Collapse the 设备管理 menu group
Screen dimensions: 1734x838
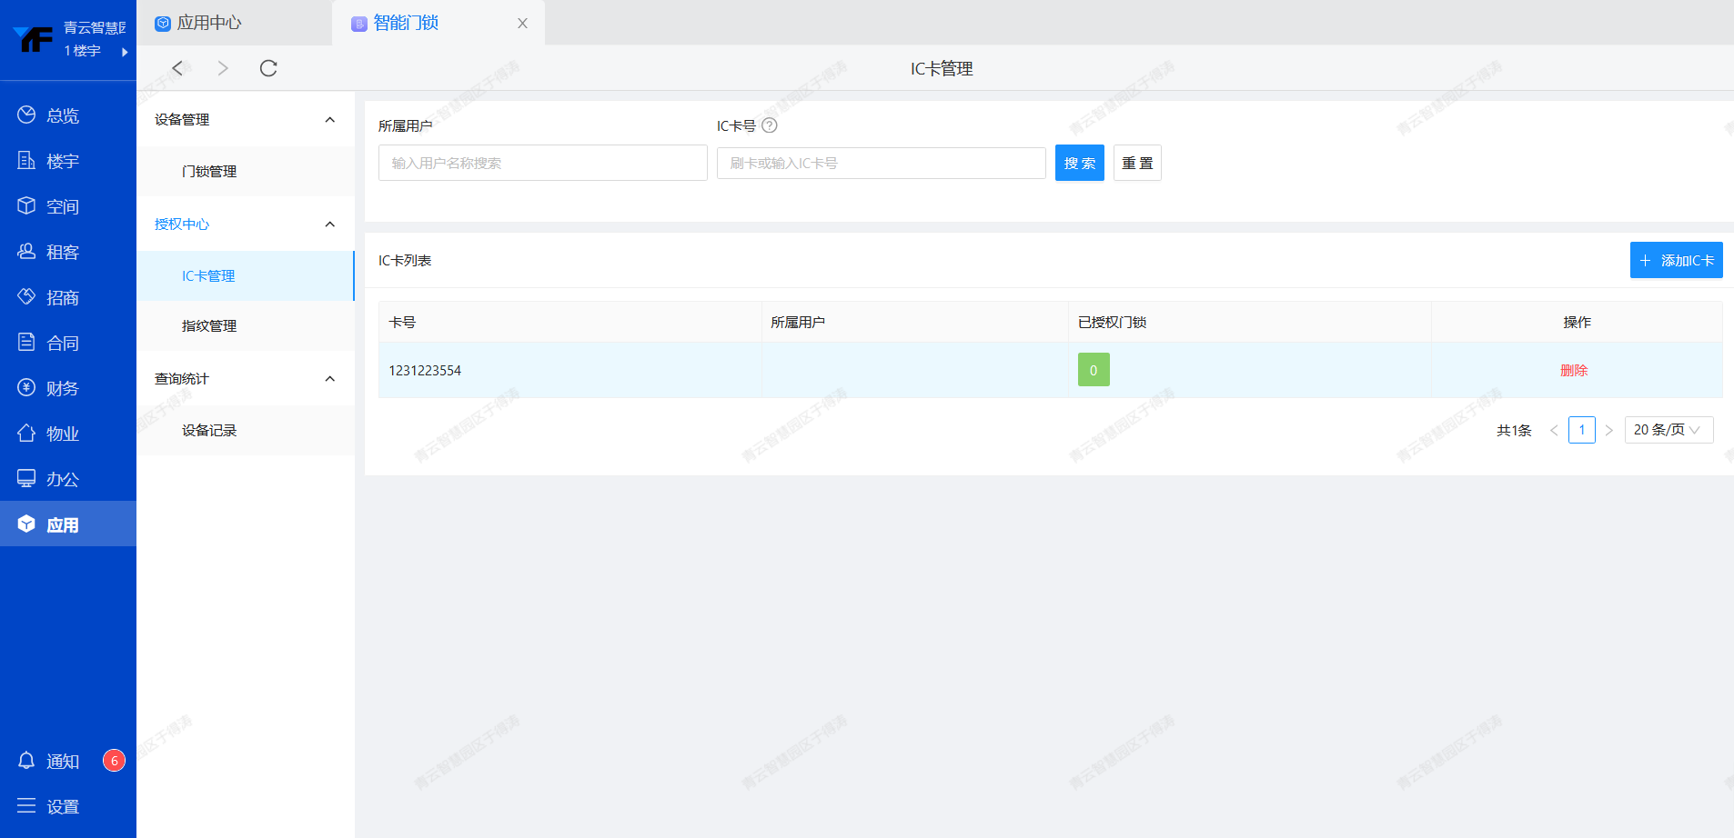pos(329,120)
